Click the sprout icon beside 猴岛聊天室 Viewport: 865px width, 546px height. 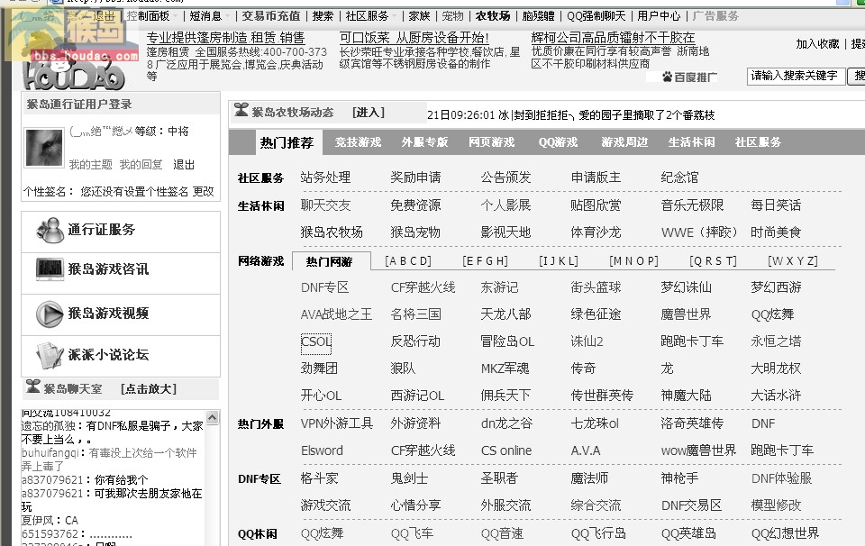33,387
